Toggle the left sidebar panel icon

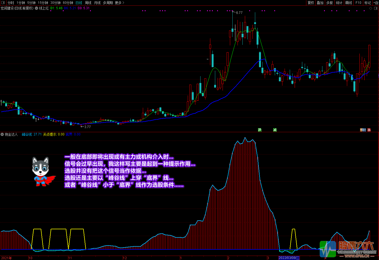(x=3, y=3)
